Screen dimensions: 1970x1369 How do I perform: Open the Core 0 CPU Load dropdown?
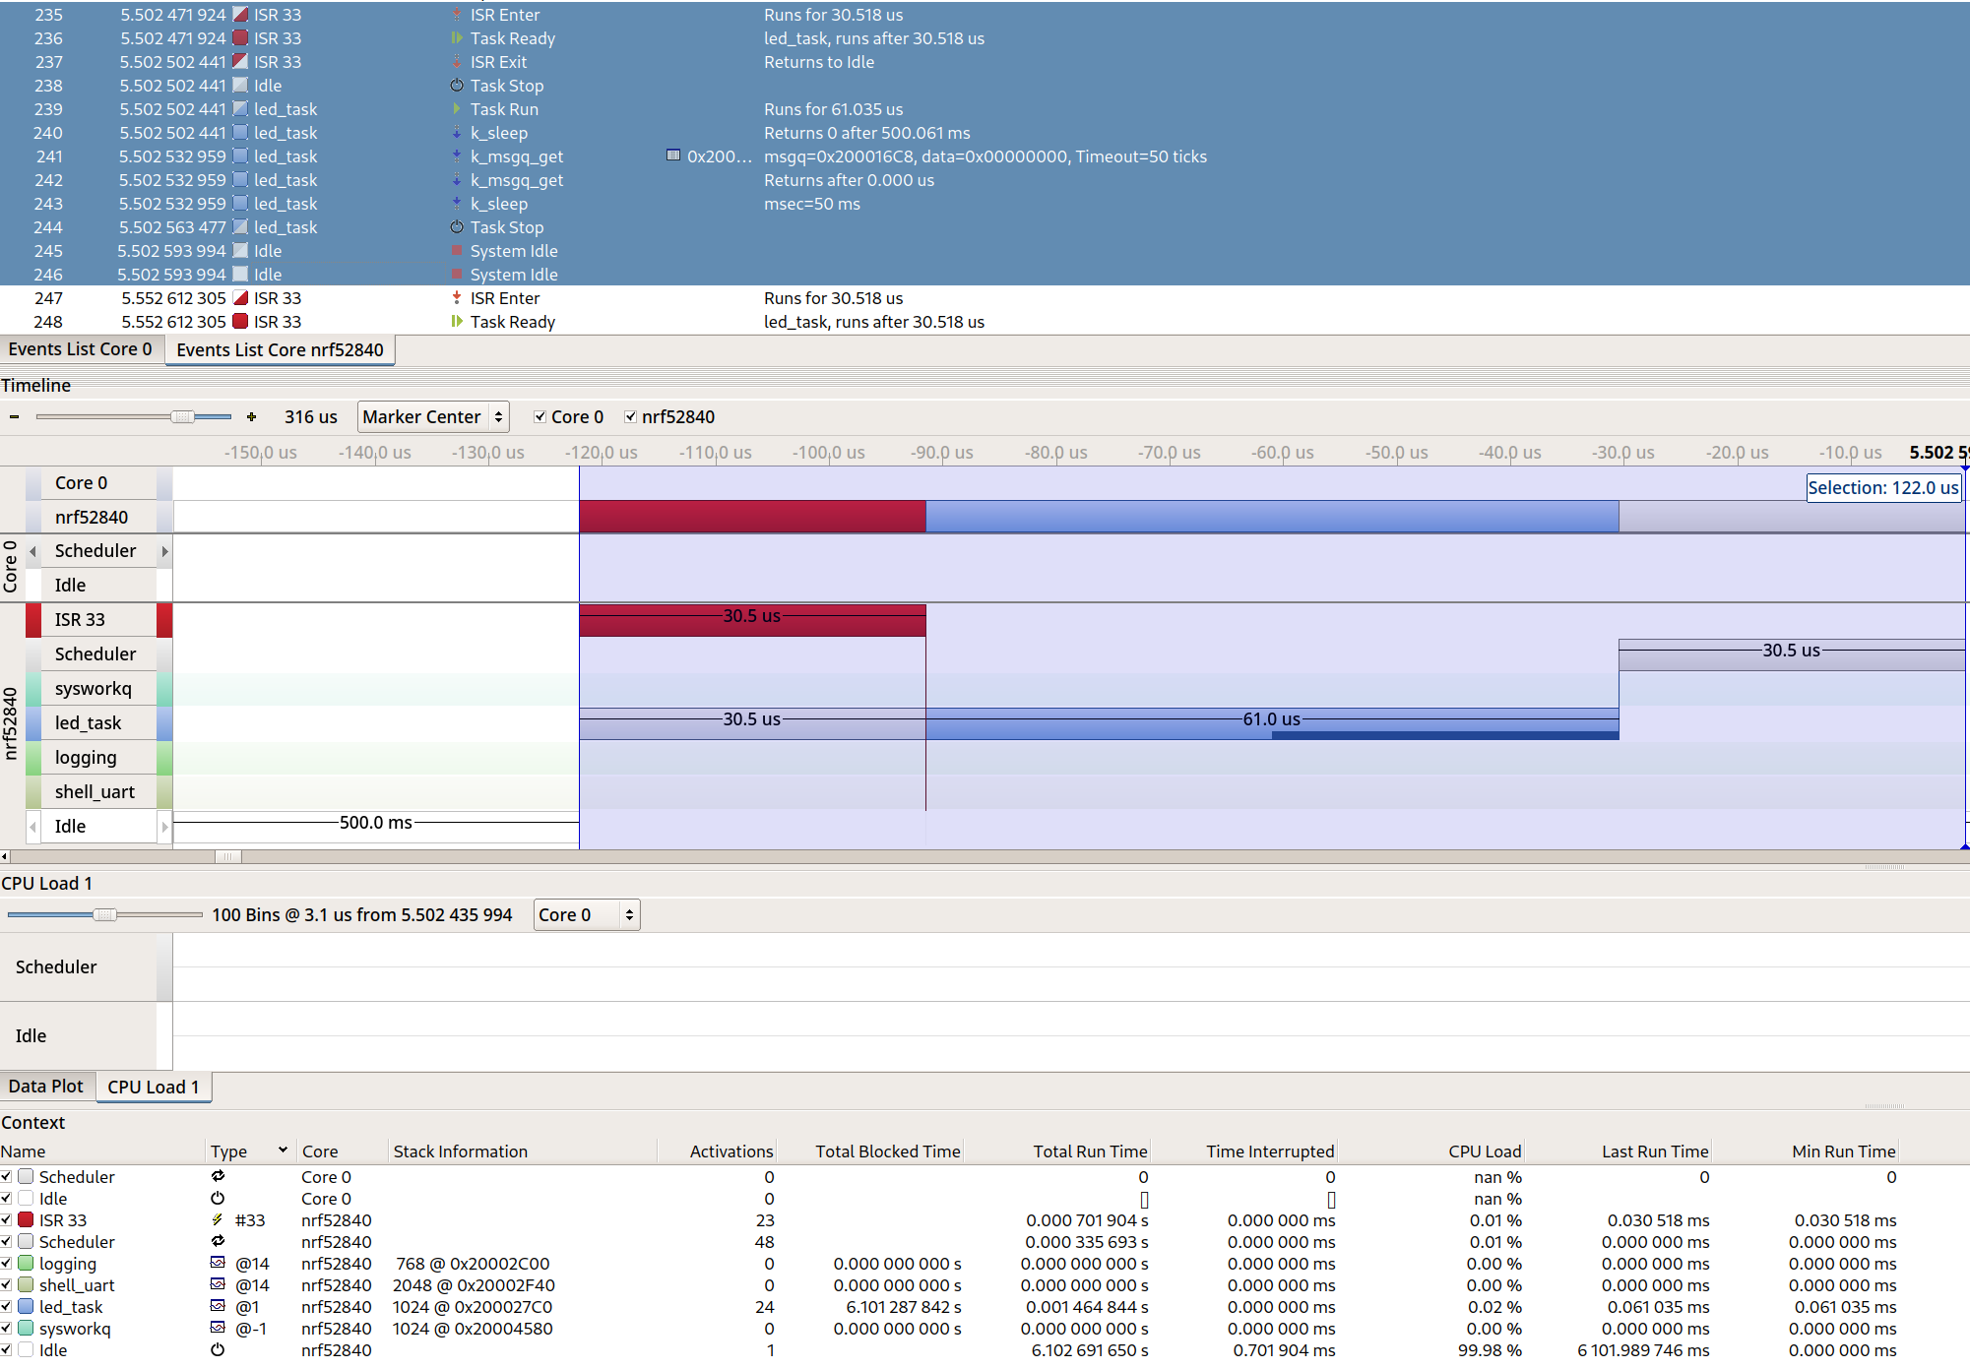tap(587, 915)
